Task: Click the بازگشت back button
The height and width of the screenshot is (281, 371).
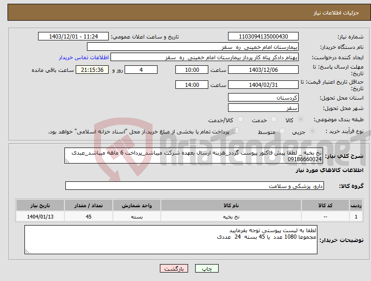Action: click(174, 268)
